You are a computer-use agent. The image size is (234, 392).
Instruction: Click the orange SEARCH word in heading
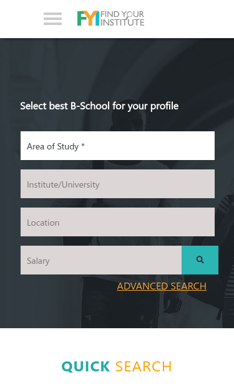pos(144,366)
